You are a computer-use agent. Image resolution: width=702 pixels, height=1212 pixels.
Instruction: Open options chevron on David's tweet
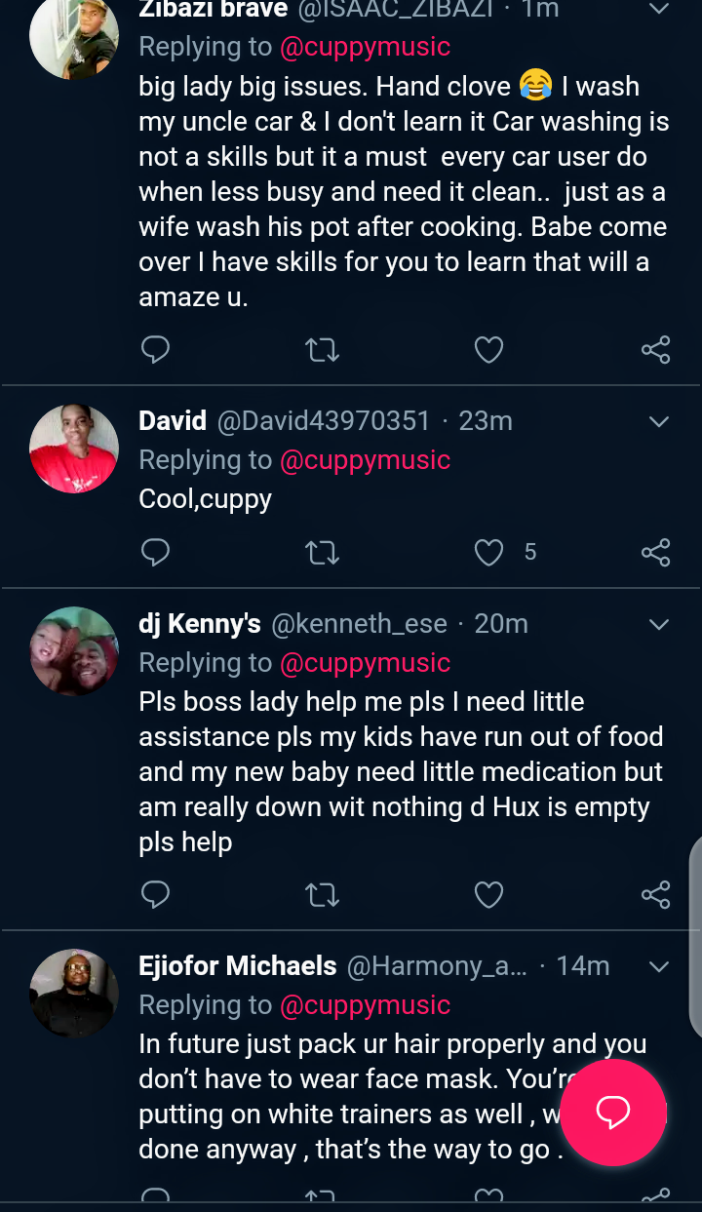pyautogui.click(x=659, y=421)
